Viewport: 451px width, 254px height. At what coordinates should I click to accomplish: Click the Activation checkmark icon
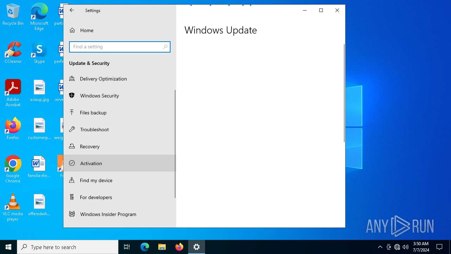[72, 163]
